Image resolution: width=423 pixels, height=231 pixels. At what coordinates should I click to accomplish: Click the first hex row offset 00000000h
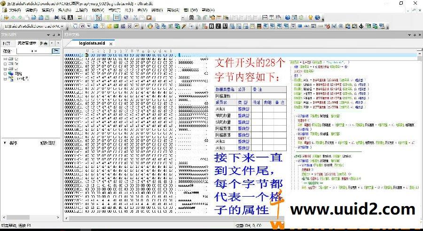[x=74, y=55]
